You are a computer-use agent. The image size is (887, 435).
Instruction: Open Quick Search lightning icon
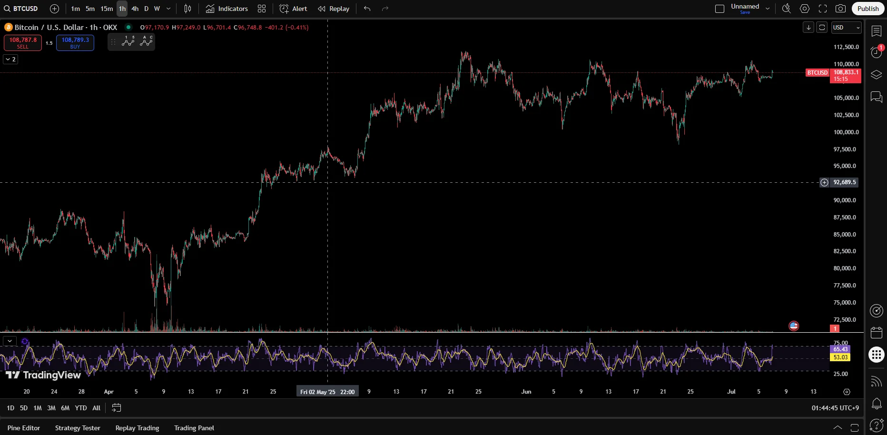(786, 9)
